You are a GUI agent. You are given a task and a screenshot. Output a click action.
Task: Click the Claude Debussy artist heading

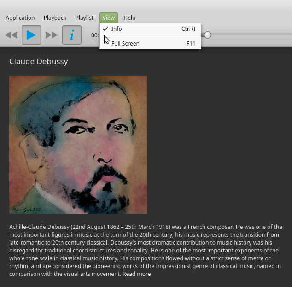39,61
